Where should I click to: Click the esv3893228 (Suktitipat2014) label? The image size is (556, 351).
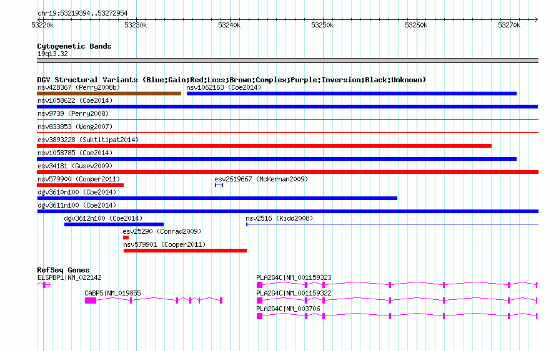(x=88, y=140)
